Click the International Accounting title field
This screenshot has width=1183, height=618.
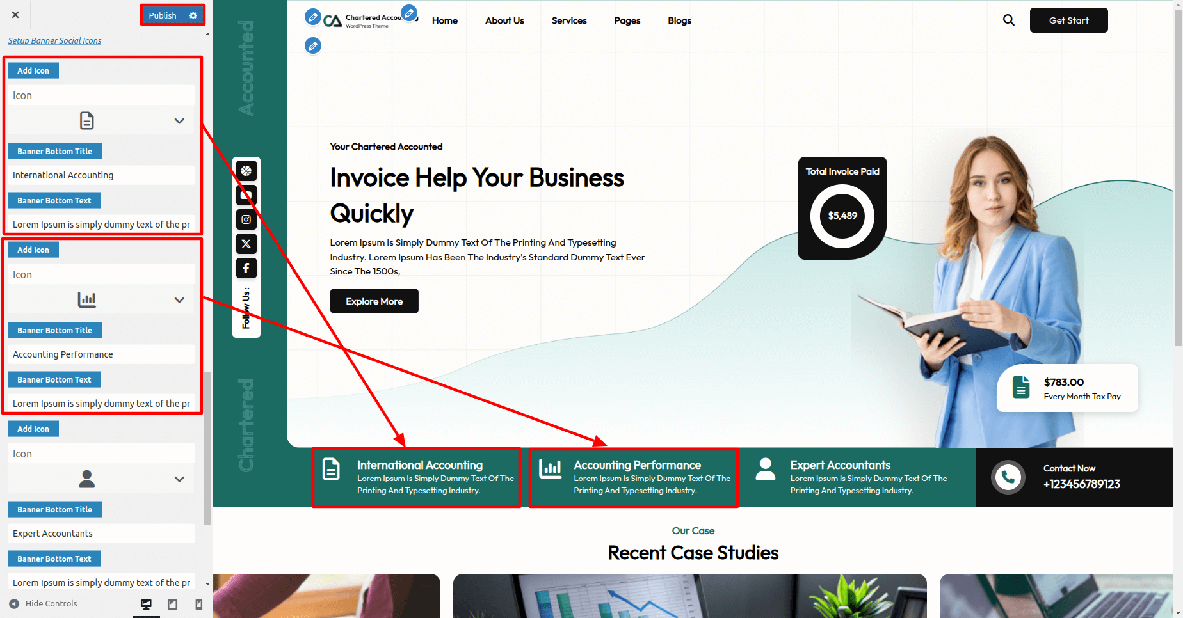tap(101, 175)
